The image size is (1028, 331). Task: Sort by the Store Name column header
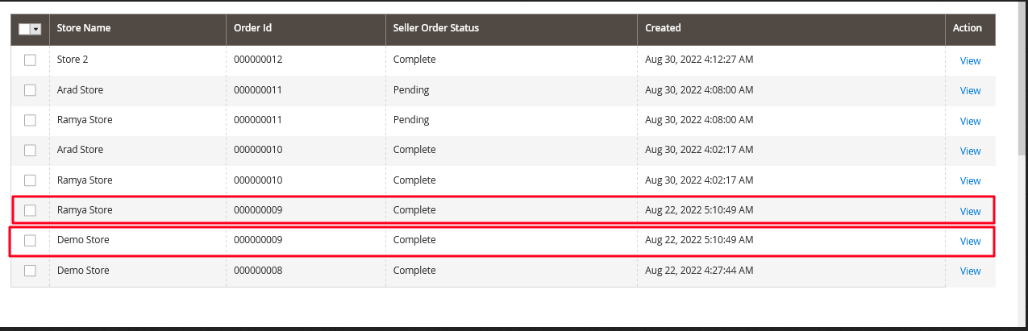138,29
